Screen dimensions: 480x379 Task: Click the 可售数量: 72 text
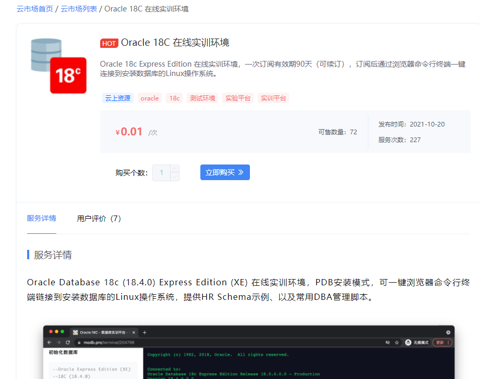(338, 132)
